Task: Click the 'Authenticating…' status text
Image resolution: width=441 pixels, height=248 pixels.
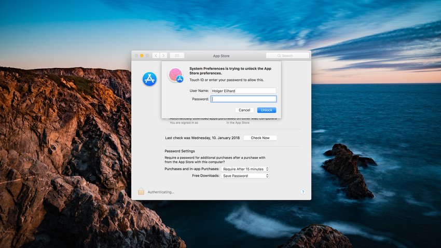Action: pyautogui.click(x=161, y=192)
